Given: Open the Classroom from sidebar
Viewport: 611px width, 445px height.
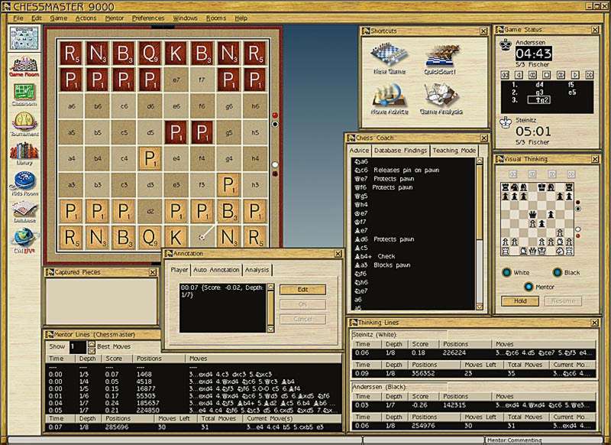Looking at the screenshot, I should pos(24,95).
